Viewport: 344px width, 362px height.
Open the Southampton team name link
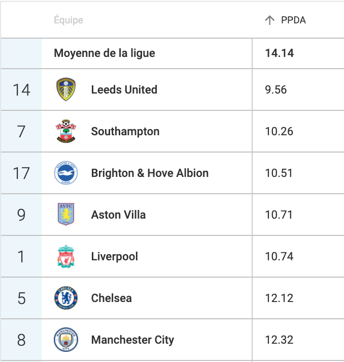125,132
